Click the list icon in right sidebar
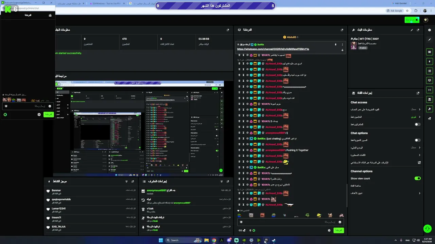 [430, 71]
